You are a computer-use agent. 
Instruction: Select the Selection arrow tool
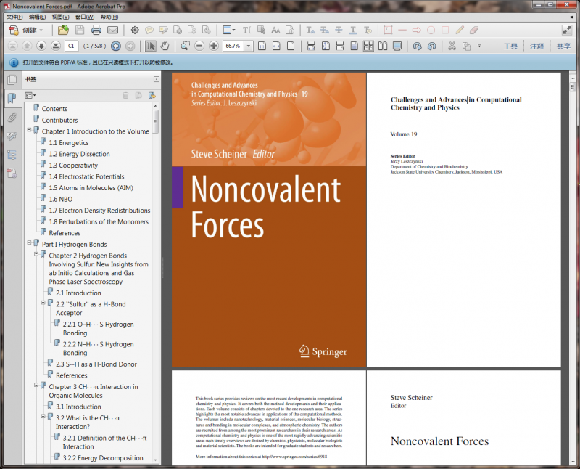pyautogui.click(x=150, y=46)
